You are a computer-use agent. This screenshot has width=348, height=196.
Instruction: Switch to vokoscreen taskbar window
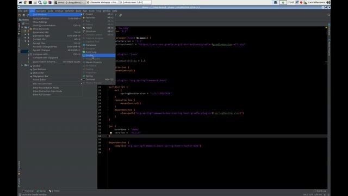[x=135, y=2]
